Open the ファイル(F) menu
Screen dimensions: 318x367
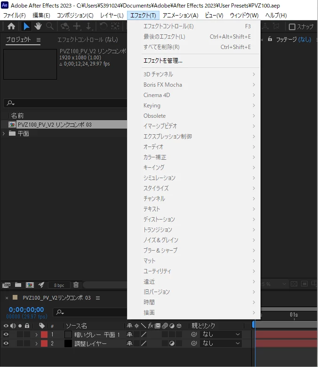coord(15,16)
